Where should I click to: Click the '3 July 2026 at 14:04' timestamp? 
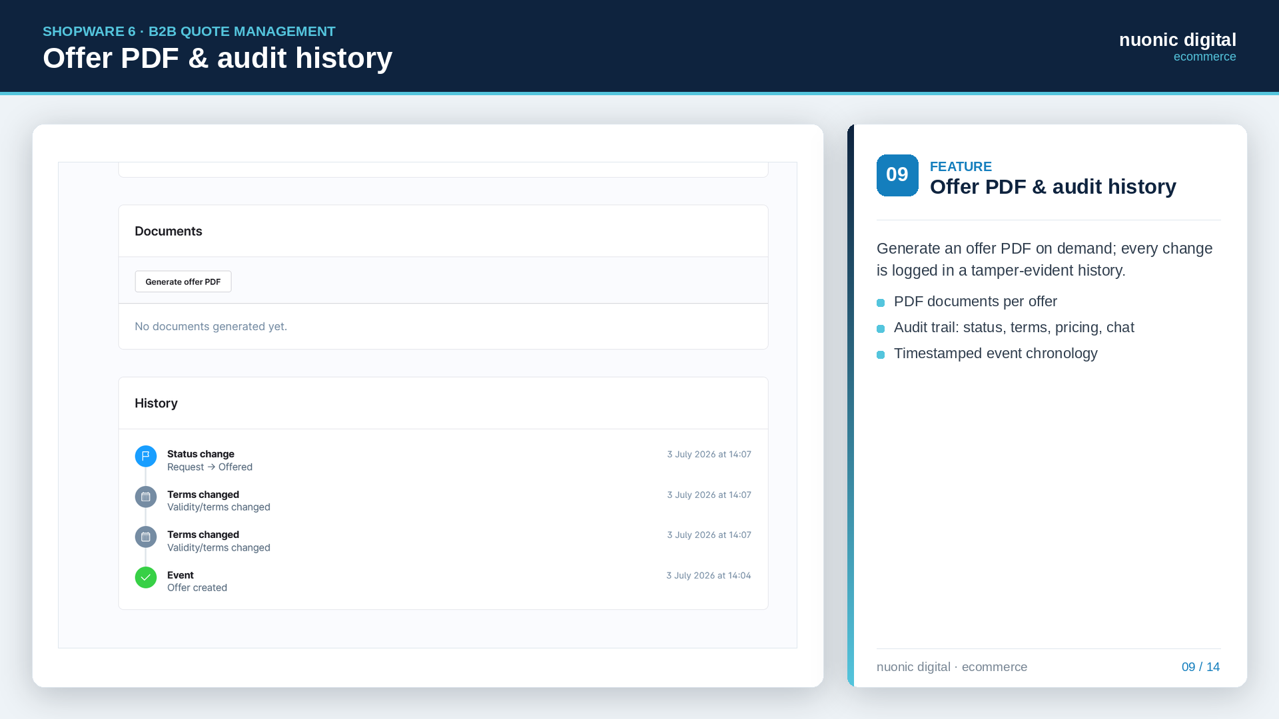pyautogui.click(x=709, y=575)
